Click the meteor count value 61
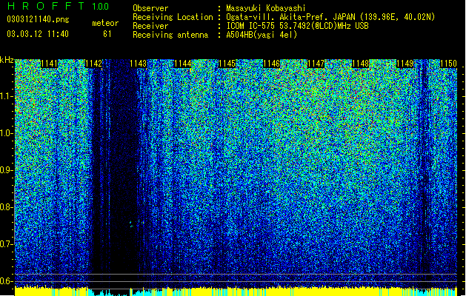The height and width of the screenshot is (296, 466). tap(107, 34)
